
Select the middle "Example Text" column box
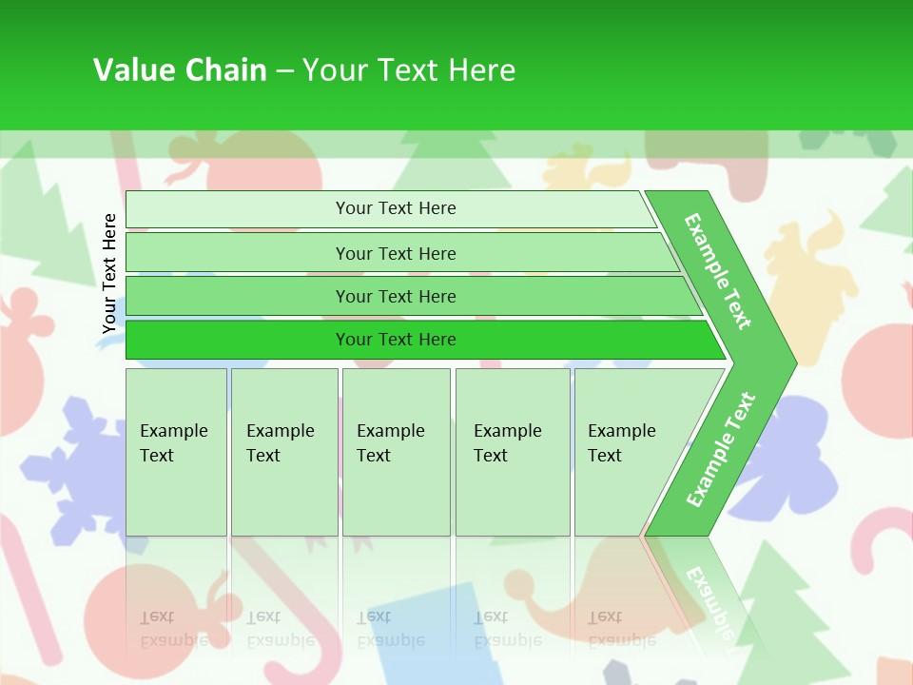tap(396, 451)
